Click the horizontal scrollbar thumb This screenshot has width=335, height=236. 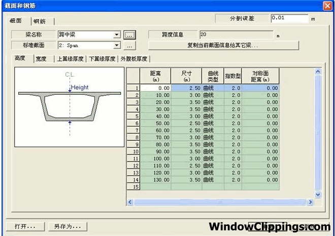coord(220,202)
